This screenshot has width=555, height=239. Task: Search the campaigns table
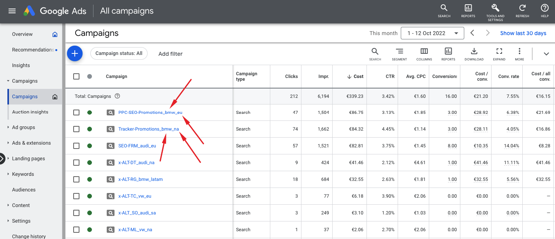tap(375, 54)
